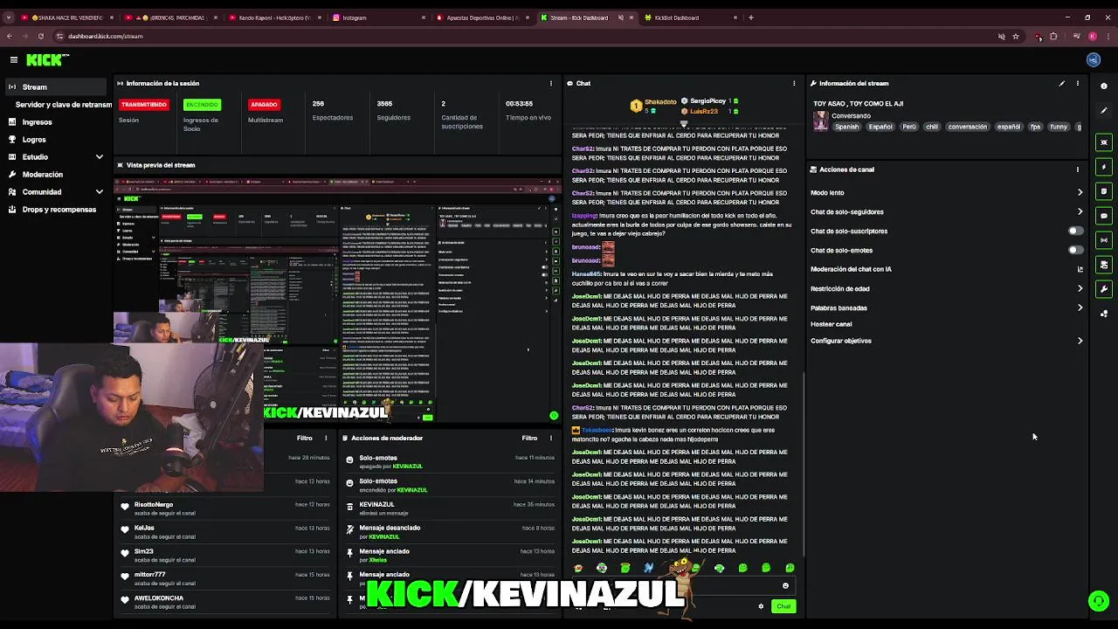Image resolution: width=1118 pixels, height=629 pixels.
Task: Toggle the chat bubble widget icon in sidebar
Action: click(1104, 216)
